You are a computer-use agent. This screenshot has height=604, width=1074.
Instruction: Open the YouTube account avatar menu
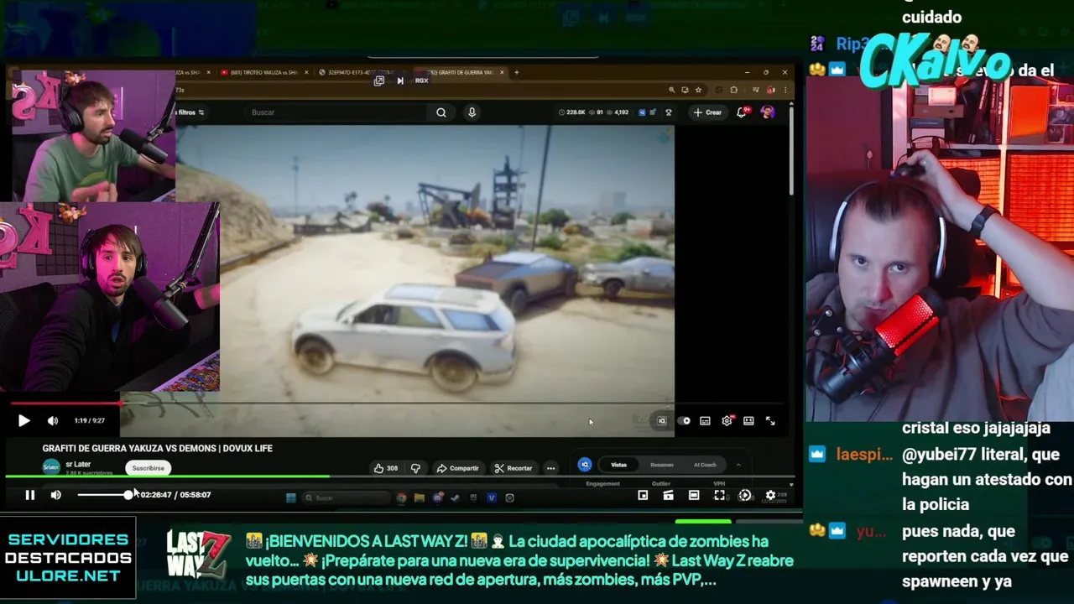pyautogui.click(x=768, y=112)
